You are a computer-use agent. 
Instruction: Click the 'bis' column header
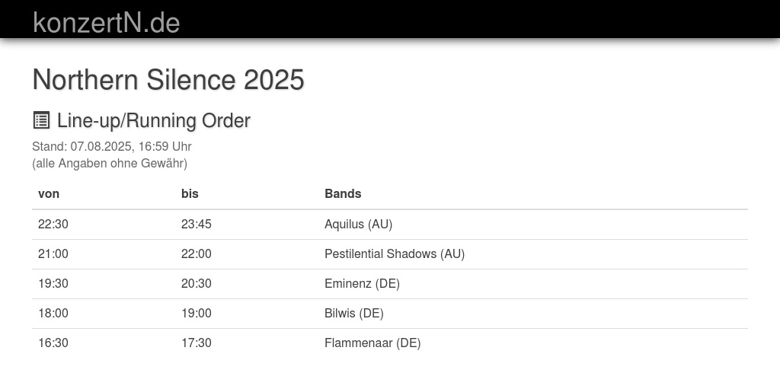click(x=190, y=193)
